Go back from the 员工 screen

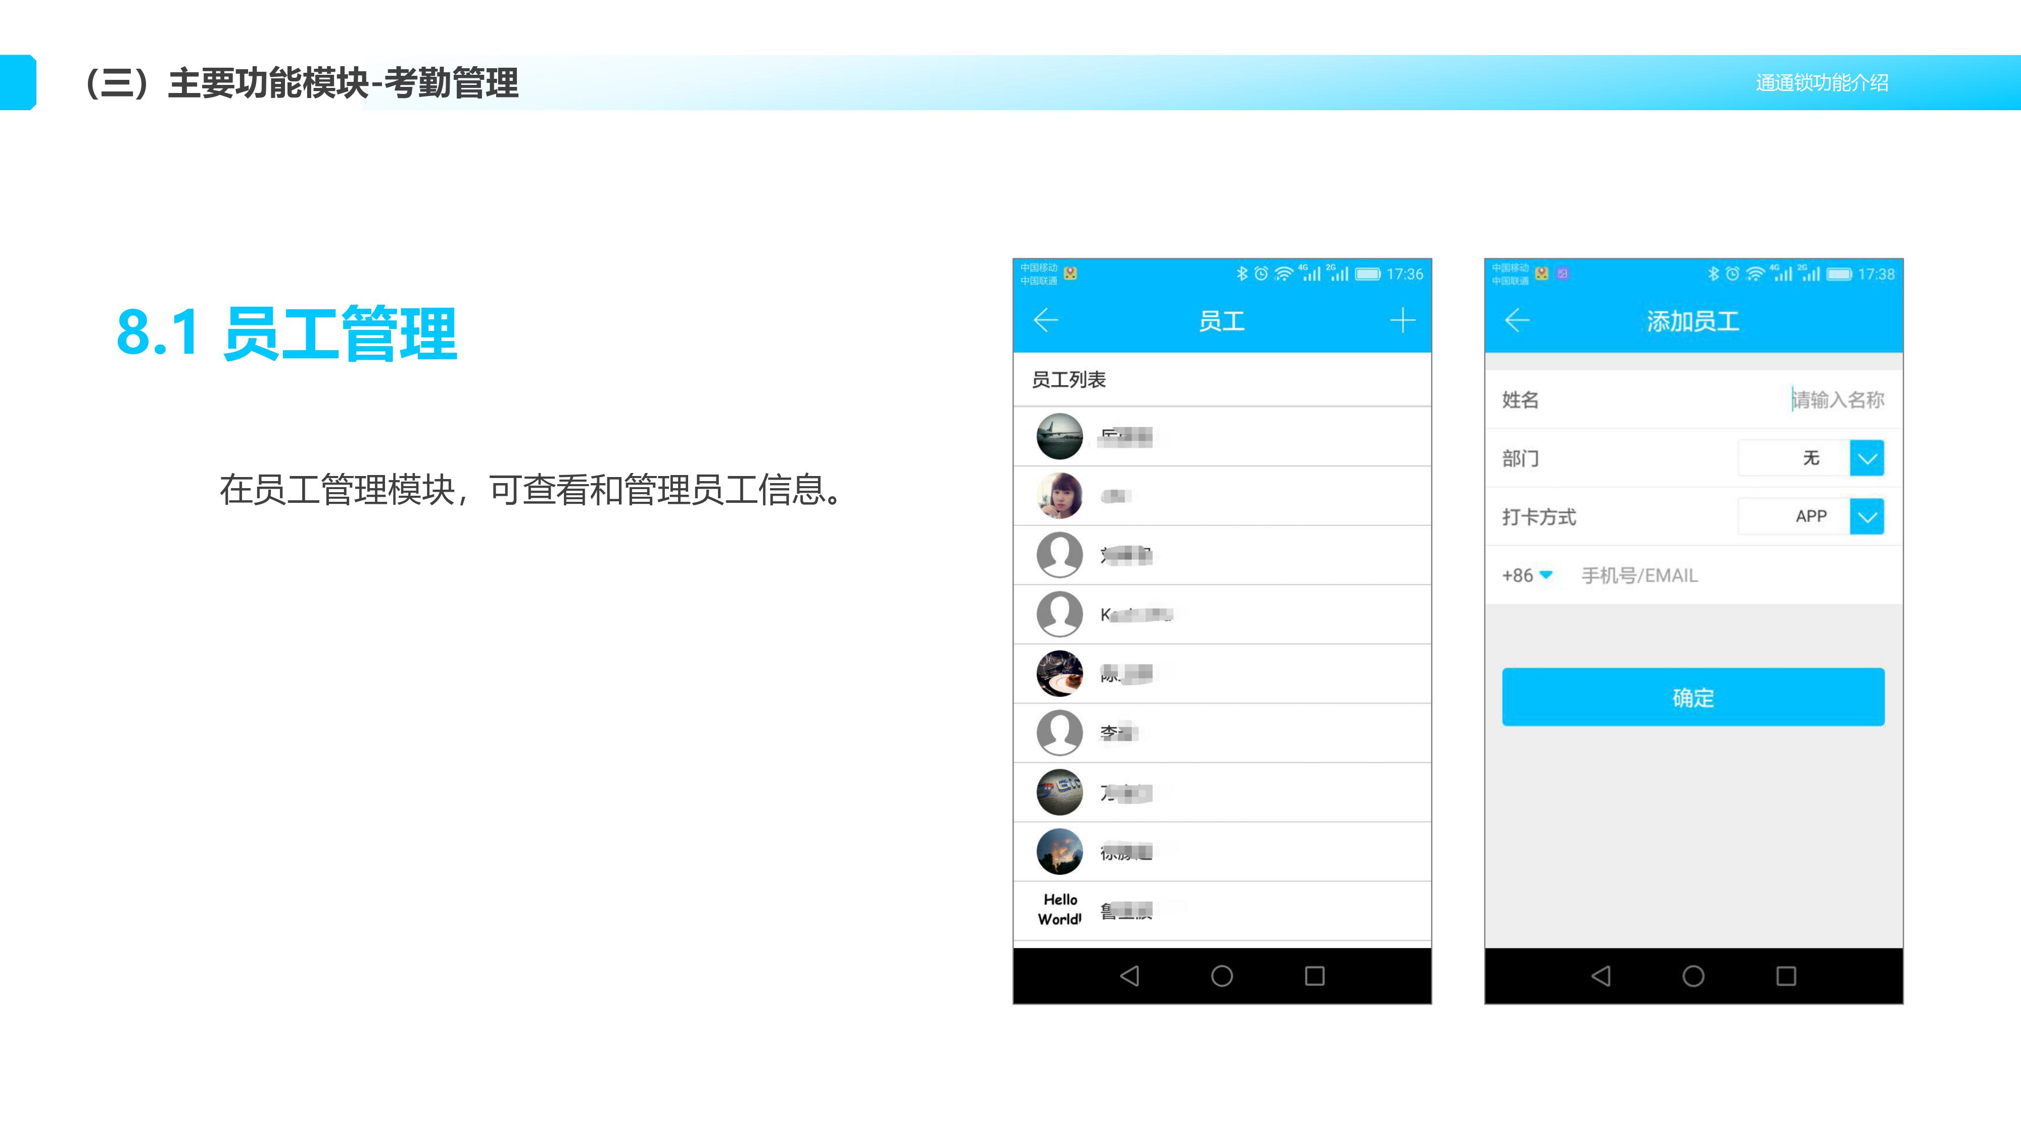pyautogui.click(x=1046, y=320)
